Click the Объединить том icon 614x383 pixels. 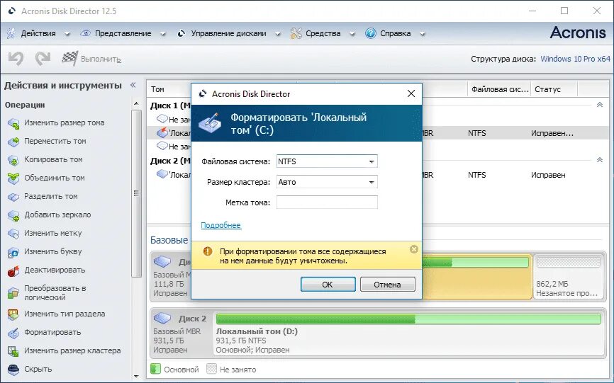click(13, 178)
